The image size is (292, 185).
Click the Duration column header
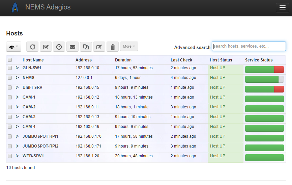(123, 60)
